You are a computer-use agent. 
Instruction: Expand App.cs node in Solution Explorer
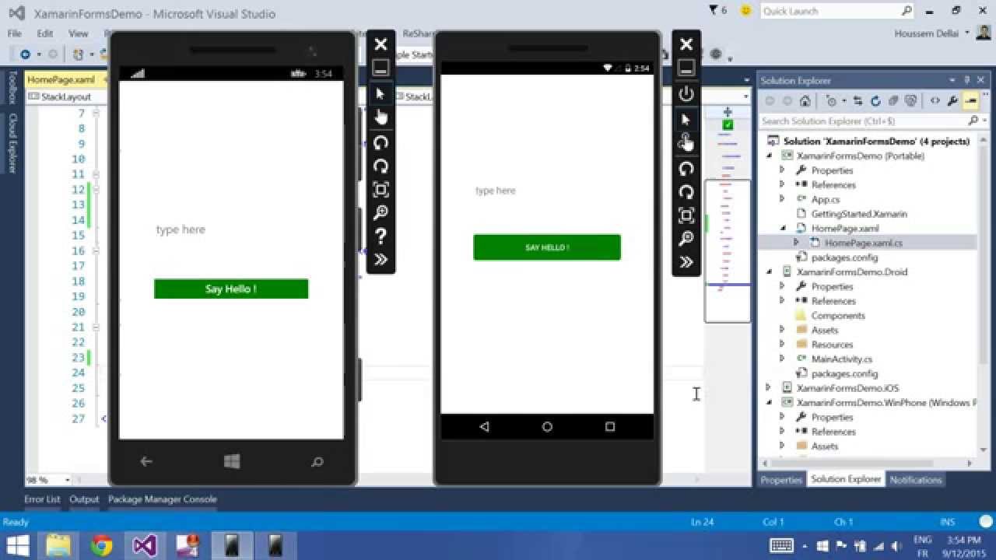tap(782, 199)
